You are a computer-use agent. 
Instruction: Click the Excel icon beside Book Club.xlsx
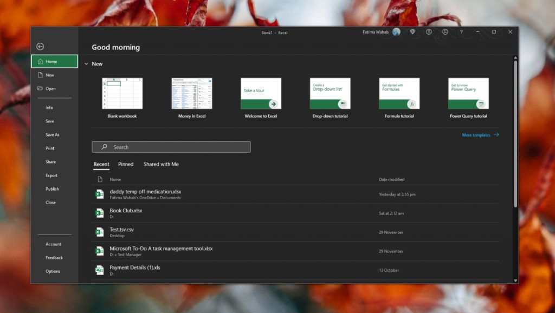tap(99, 213)
